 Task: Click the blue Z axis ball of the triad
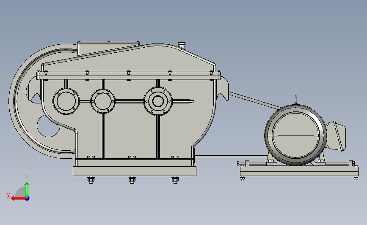[x=28, y=199]
